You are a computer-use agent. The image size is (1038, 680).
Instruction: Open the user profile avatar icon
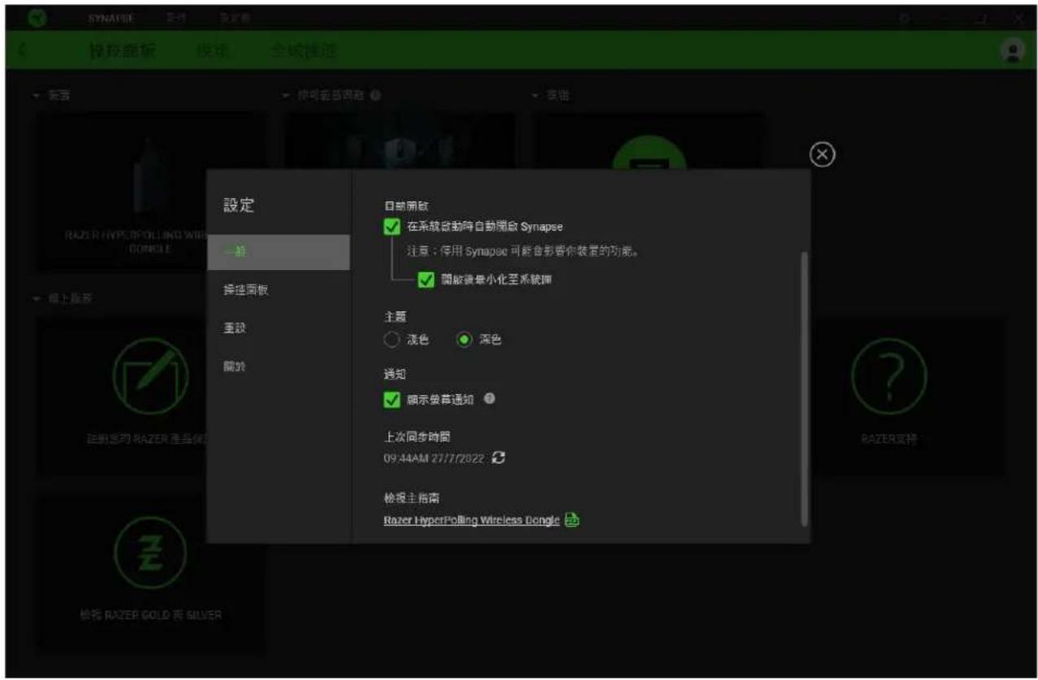point(1012,51)
